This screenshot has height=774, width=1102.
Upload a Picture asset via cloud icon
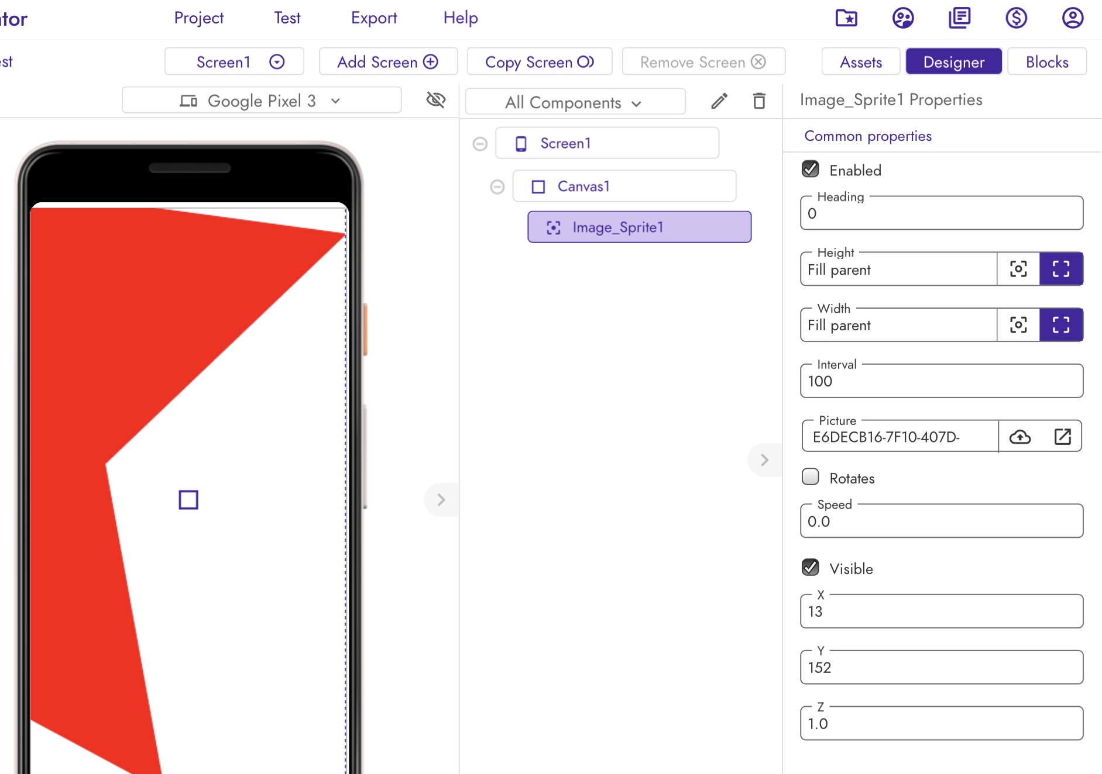click(x=1020, y=437)
